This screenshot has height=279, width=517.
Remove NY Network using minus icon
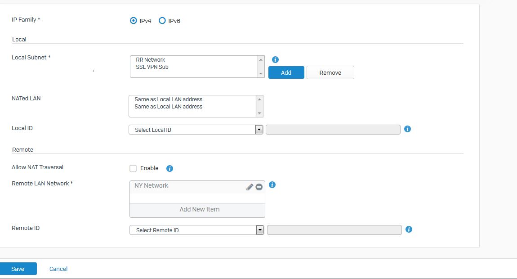tap(259, 187)
